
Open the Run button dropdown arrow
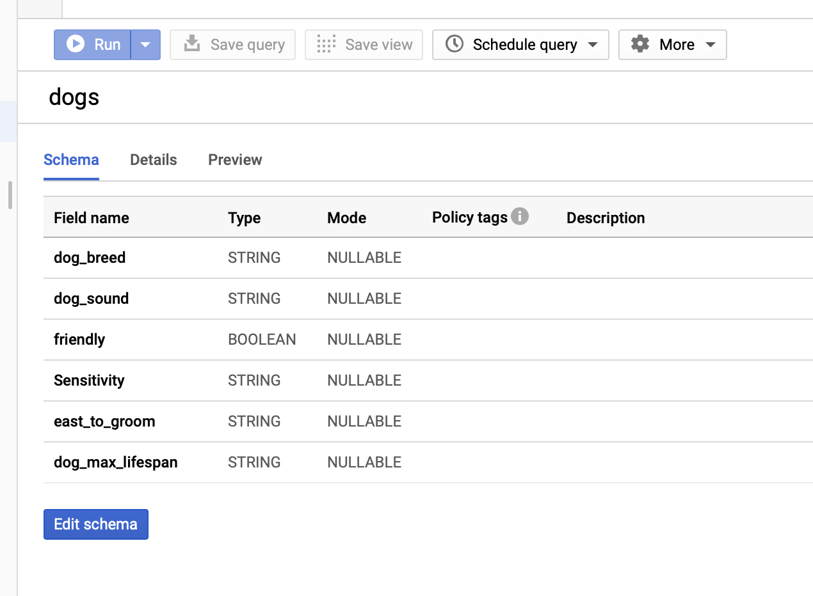pyautogui.click(x=145, y=44)
